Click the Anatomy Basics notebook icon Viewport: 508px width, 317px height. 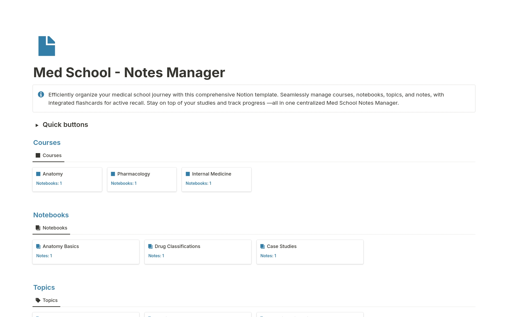coord(38,246)
